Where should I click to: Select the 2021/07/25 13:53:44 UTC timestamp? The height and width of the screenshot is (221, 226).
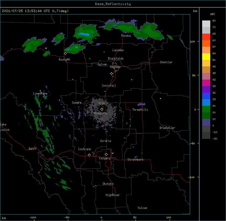(x=26, y=11)
